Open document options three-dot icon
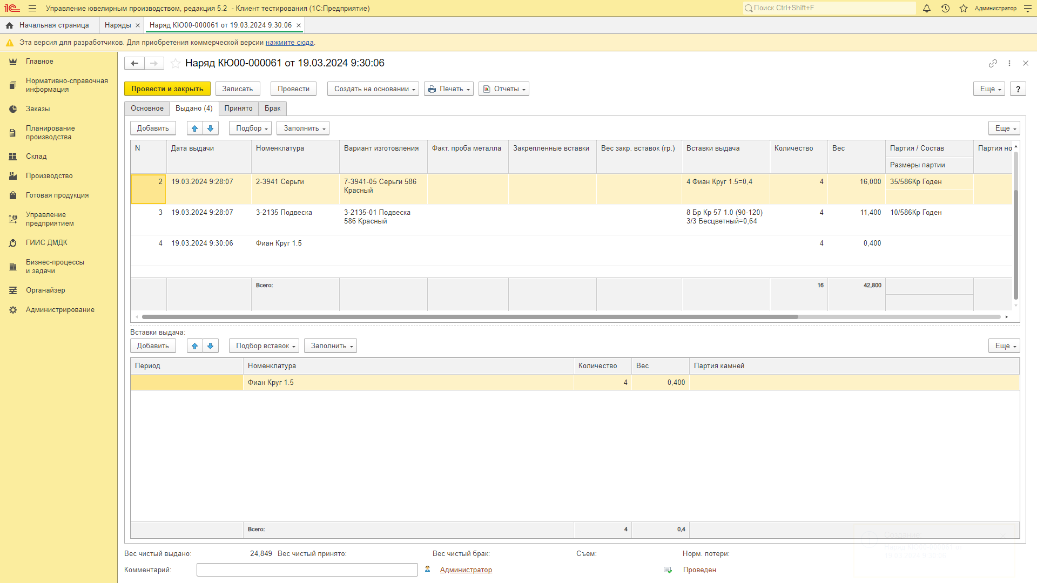Image resolution: width=1037 pixels, height=583 pixels. 1009,63
